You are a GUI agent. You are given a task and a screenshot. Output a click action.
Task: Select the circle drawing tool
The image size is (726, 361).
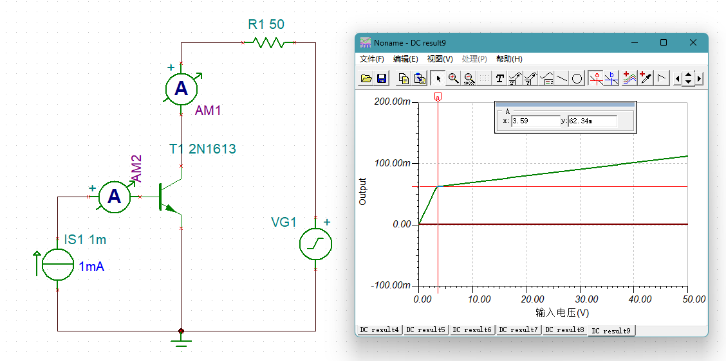point(577,78)
